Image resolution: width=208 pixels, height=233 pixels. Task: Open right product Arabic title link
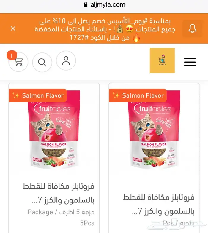(159, 204)
